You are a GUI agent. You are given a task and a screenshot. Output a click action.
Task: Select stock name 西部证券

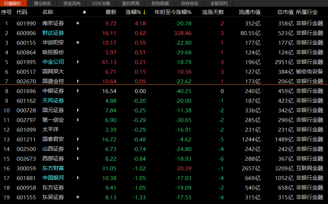click(53, 159)
